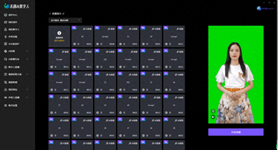
Task: Click the b1.mp3 name on clip 10
Action: pyautogui.click(x=151, y=60)
